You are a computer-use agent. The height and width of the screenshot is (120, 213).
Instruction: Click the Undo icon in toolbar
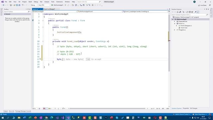click(23, 5)
